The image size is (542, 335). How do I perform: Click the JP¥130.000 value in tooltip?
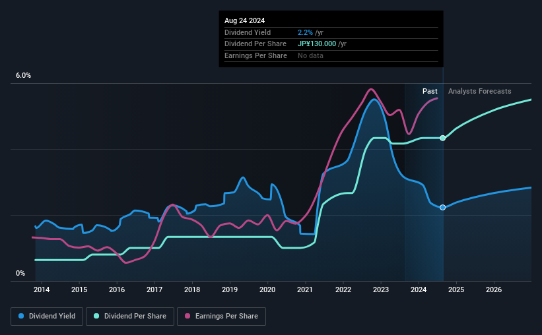pyautogui.click(x=317, y=44)
